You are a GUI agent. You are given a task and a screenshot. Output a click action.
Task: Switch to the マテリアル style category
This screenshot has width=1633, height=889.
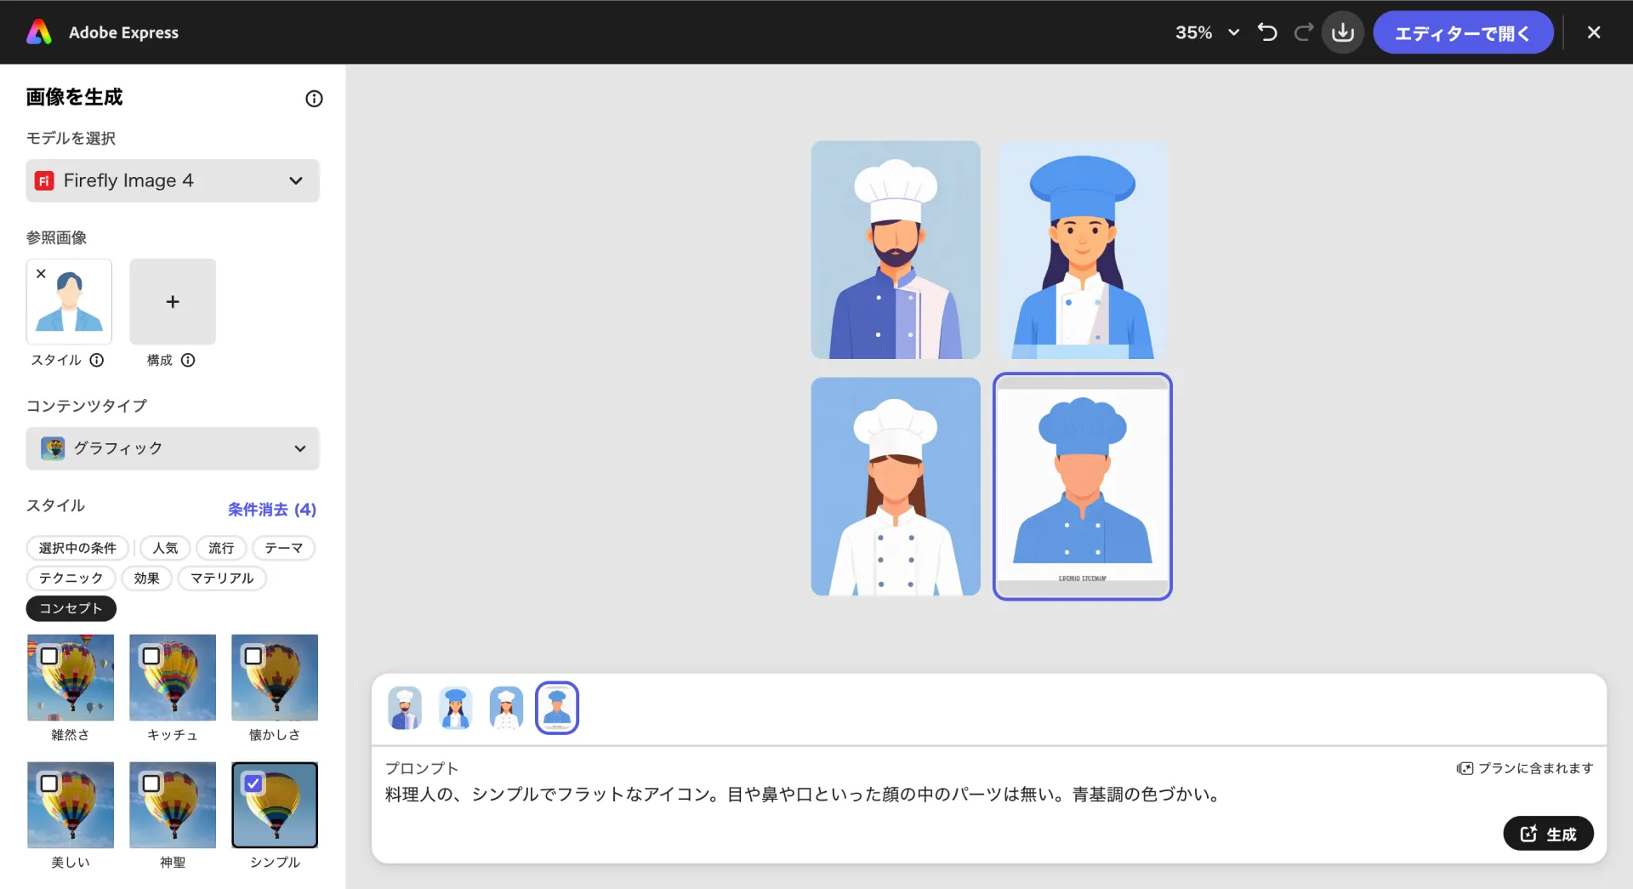[x=222, y=578]
